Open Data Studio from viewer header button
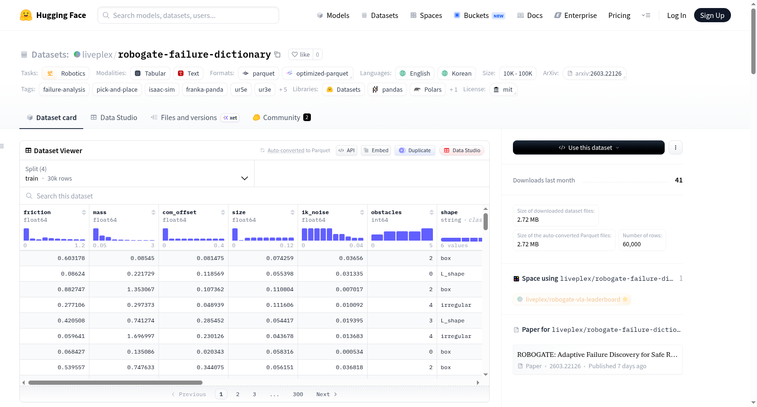This screenshot has width=757, height=407. [x=462, y=150]
